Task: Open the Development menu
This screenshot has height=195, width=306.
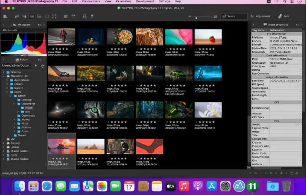Action: (145, 1)
